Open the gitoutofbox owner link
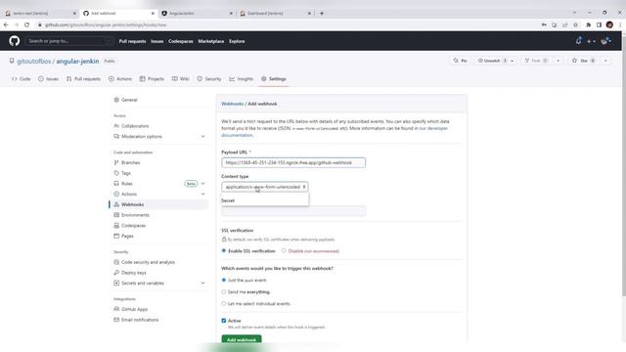 (x=34, y=61)
